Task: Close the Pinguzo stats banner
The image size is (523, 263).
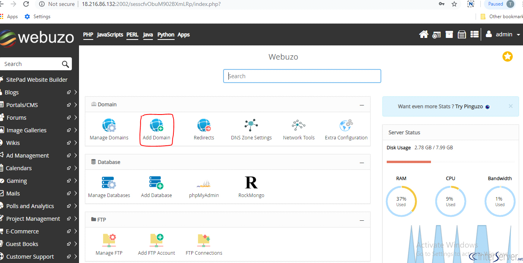Action: click(510, 106)
